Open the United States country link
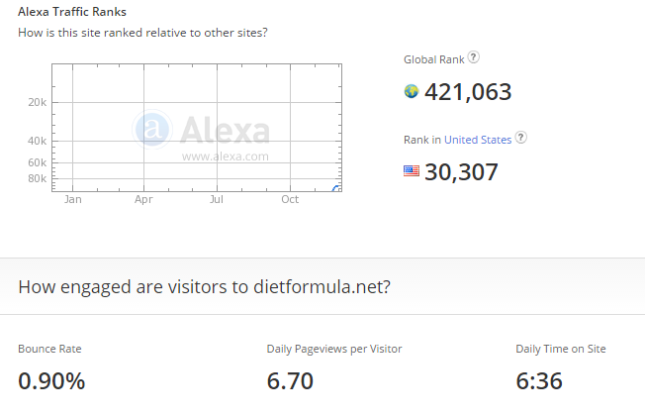Screen dimensions: 645x416 tap(478, 140)
